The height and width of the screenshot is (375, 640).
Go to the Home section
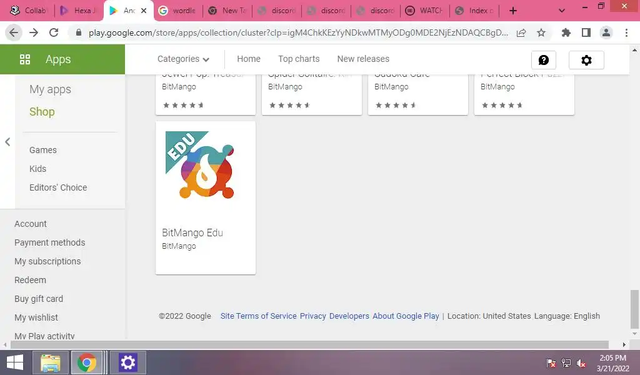[249, 59]
